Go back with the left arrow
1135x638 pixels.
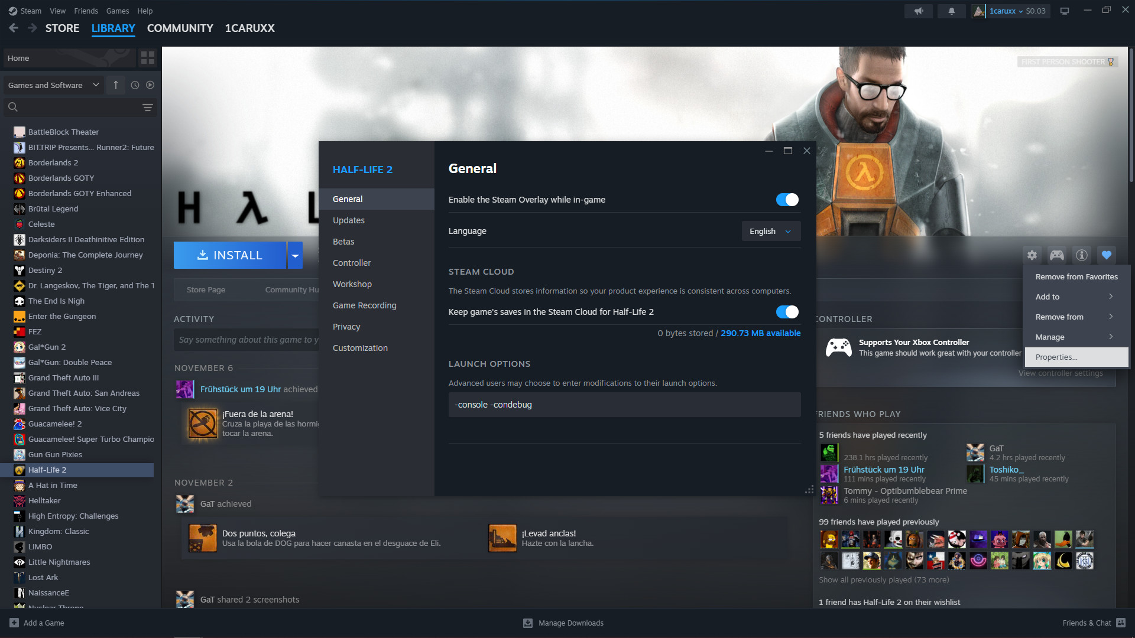click(x=14, y=28)
